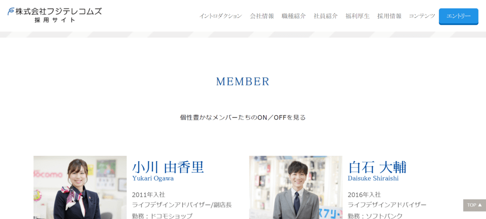
Task: Open the コンテンツ menu item
Action: 422,16
